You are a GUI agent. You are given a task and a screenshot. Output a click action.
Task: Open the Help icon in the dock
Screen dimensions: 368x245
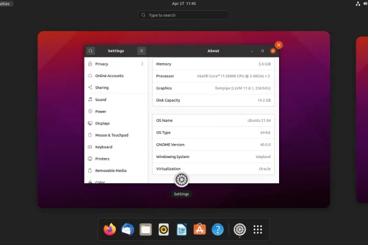[218, 229]
